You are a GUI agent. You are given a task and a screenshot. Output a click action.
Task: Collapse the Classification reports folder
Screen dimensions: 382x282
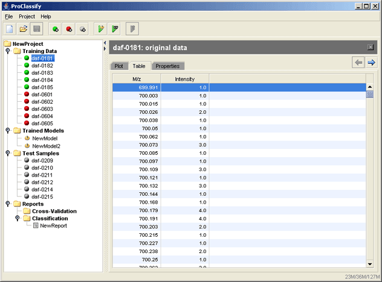[17, 218]
